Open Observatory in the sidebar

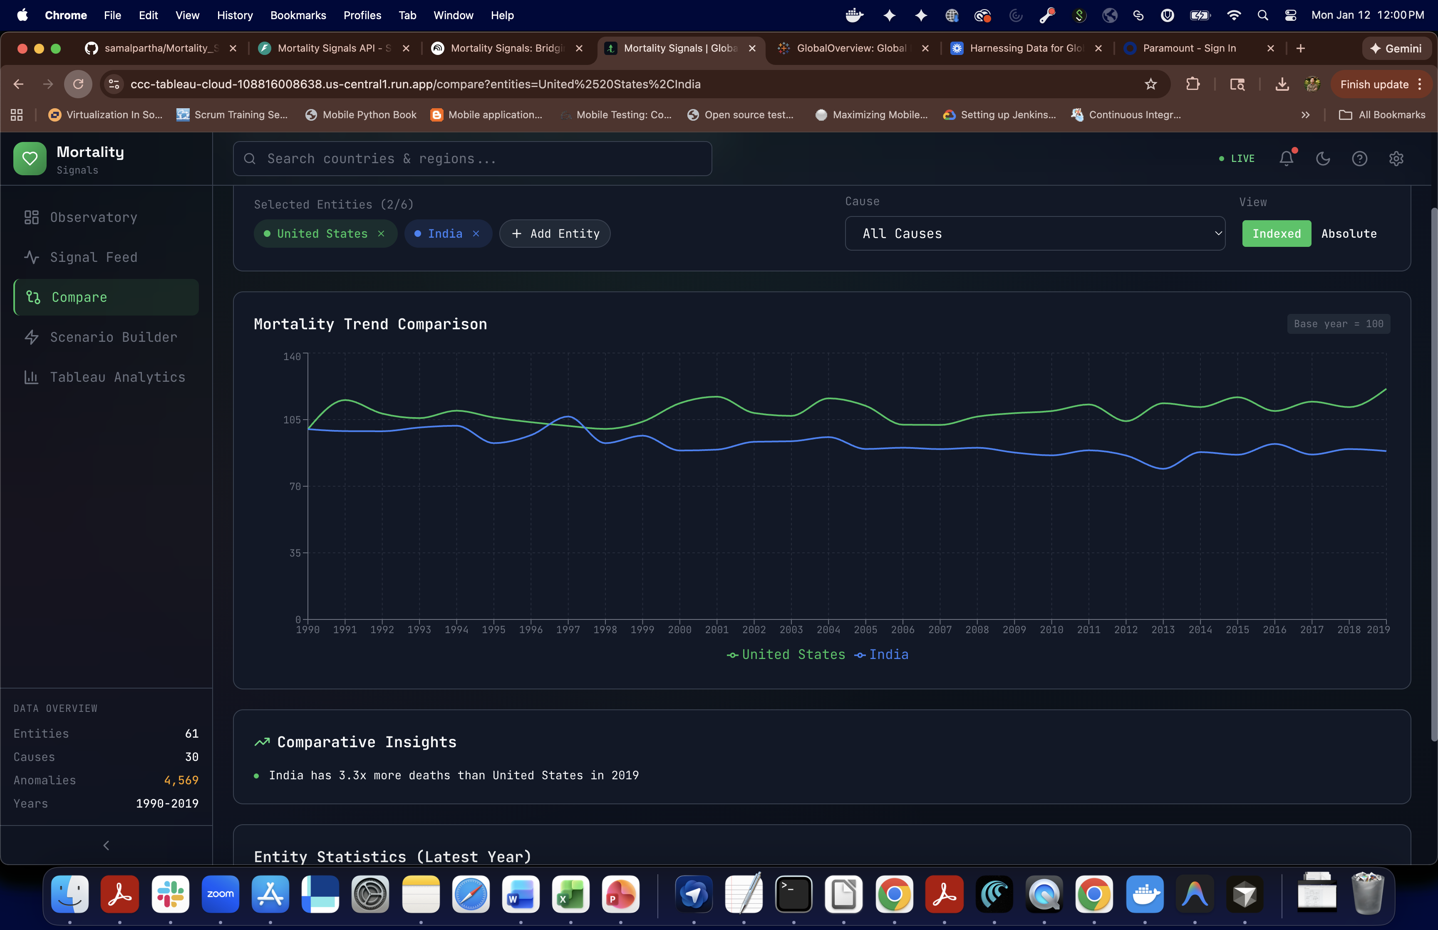click(94, 217)
